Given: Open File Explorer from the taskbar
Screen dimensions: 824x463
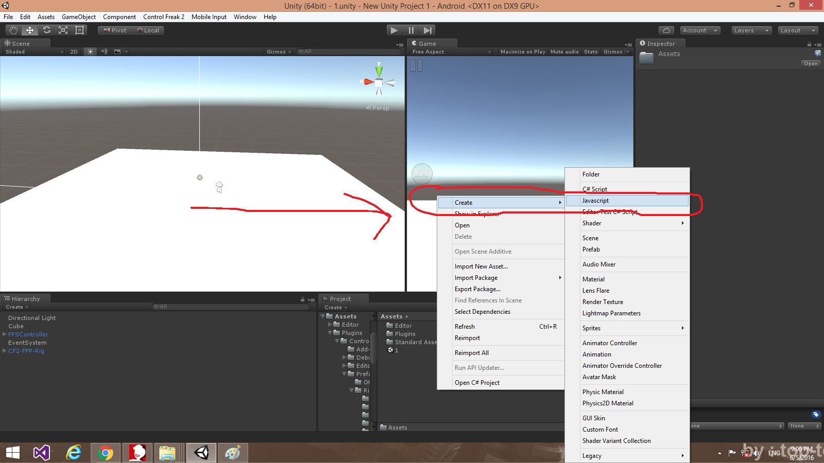Looking at the screenshot, I should tap(167, 453).
